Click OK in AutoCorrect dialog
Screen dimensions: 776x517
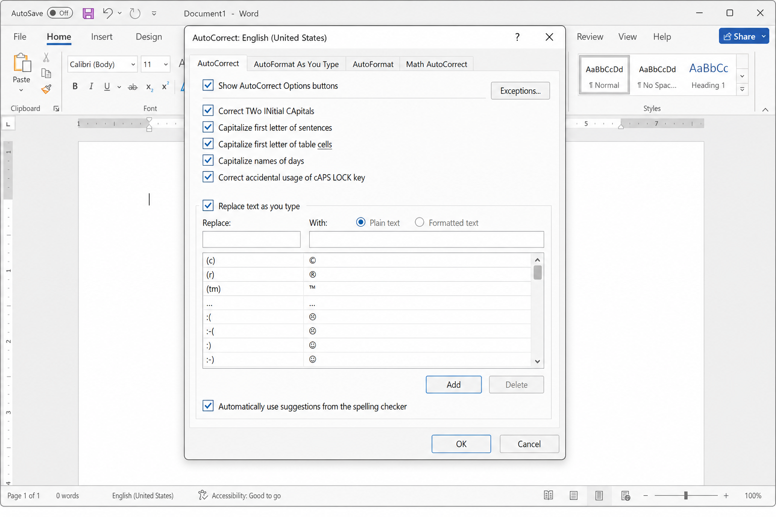click(x=461, y=444)
